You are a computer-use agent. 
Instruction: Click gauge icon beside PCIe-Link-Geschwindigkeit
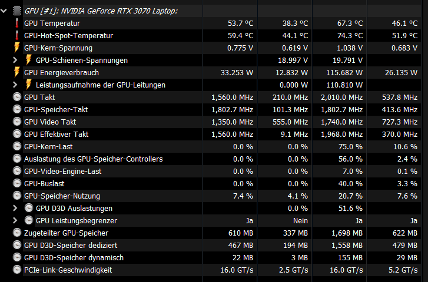pos(17,270)
